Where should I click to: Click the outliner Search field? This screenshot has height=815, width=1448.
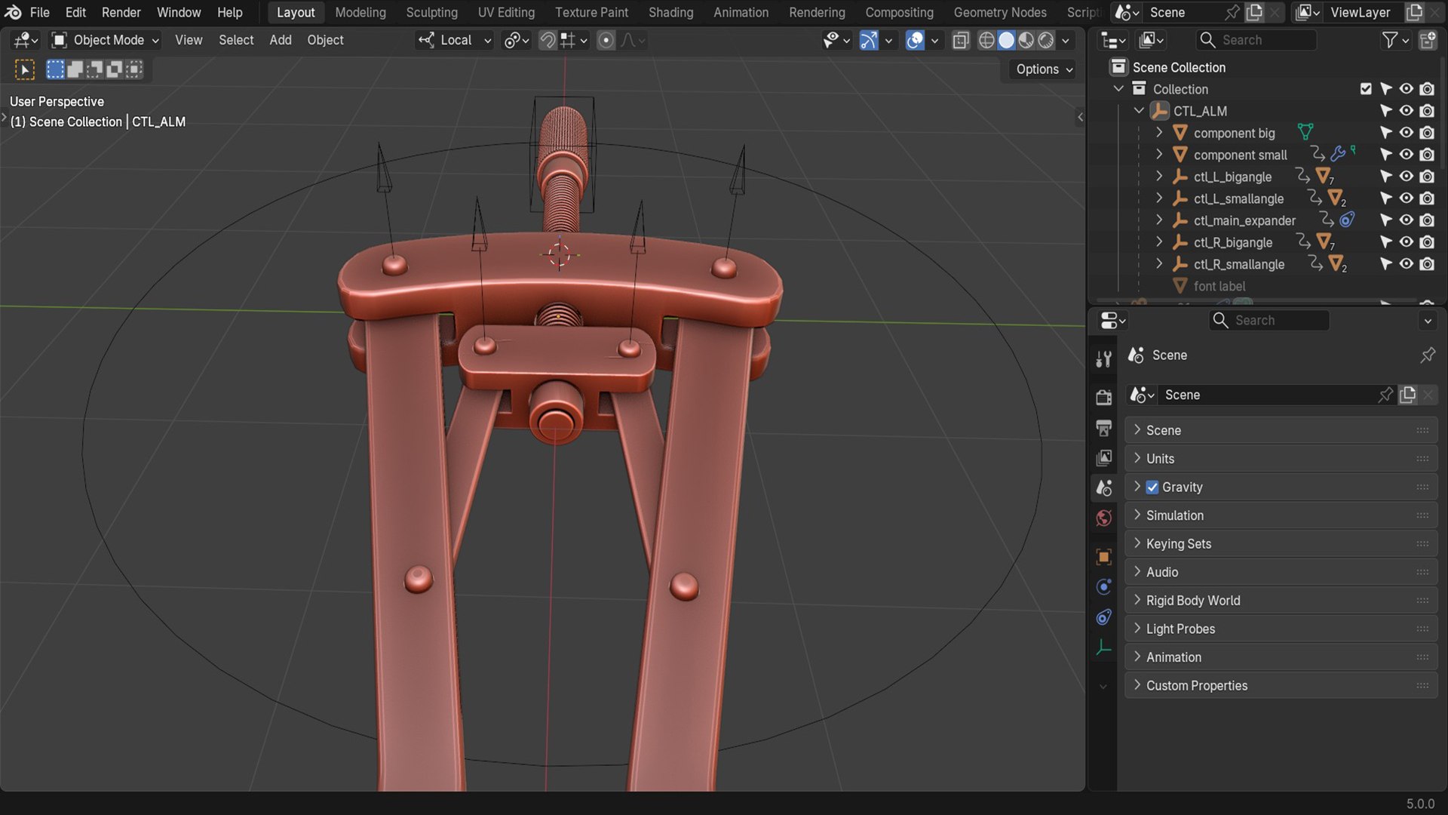(1256, 40)
